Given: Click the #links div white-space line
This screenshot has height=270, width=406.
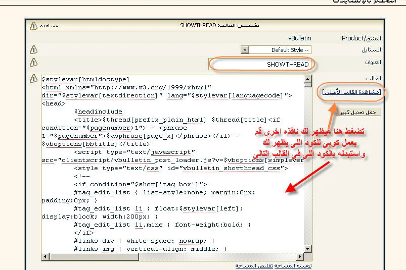Looking at the screenshot, I should tap(144, 241).
